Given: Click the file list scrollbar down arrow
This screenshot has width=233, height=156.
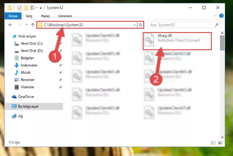Looking at the screenshot, I should (x=222, y=137).
